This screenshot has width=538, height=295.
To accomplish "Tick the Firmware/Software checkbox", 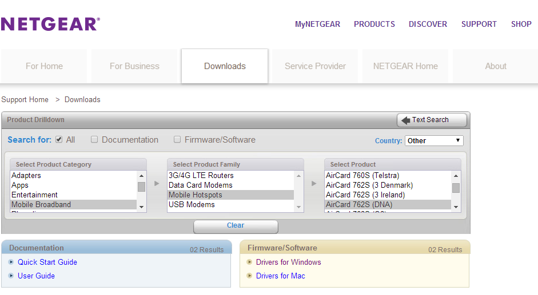I will point(177,140).
